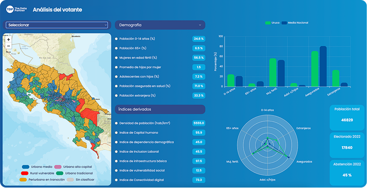Click the Urbano tradicional legend marker
The width and height of the screenshot is (367, 188).
58,173
